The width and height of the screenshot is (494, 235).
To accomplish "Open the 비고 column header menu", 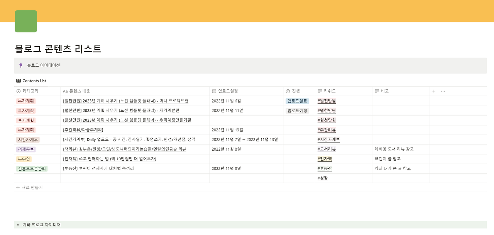I will (x=401, y=91).
